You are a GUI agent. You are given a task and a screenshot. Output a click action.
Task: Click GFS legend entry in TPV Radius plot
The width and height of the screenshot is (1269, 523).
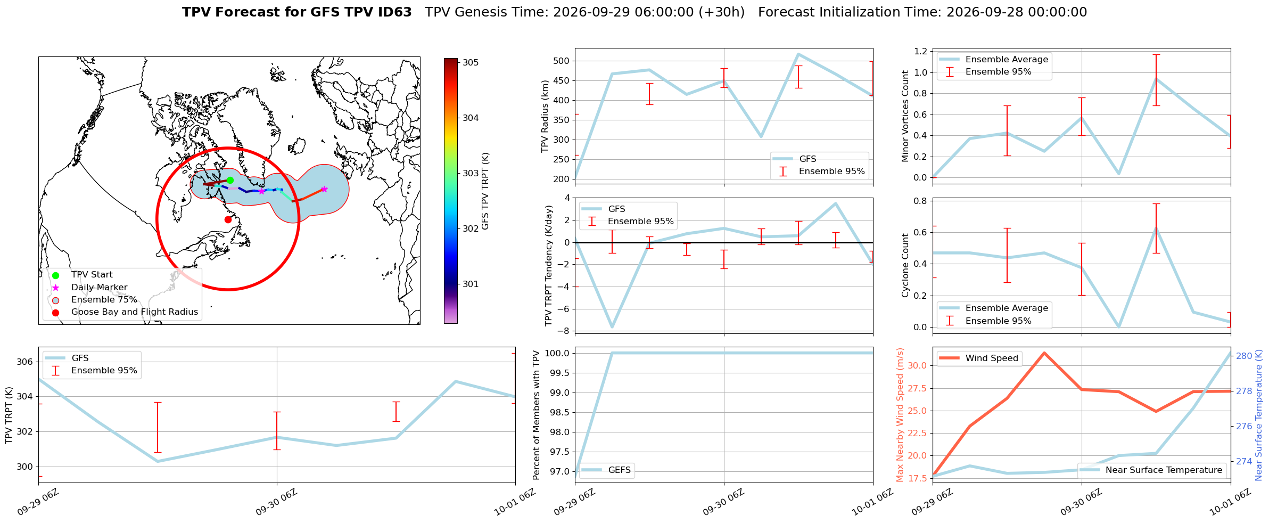click(794, 159)
